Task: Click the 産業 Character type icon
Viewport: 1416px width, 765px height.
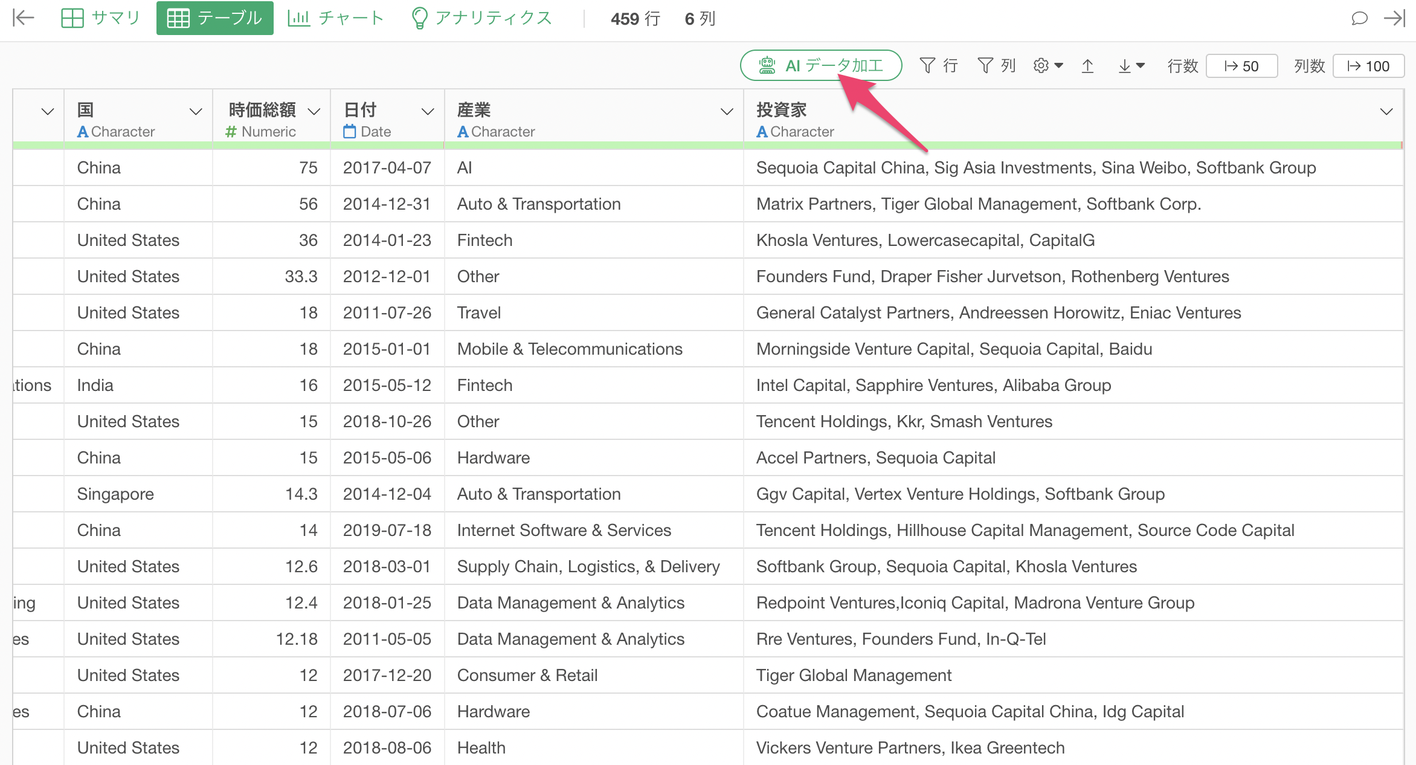Action: tap(463, 132)
